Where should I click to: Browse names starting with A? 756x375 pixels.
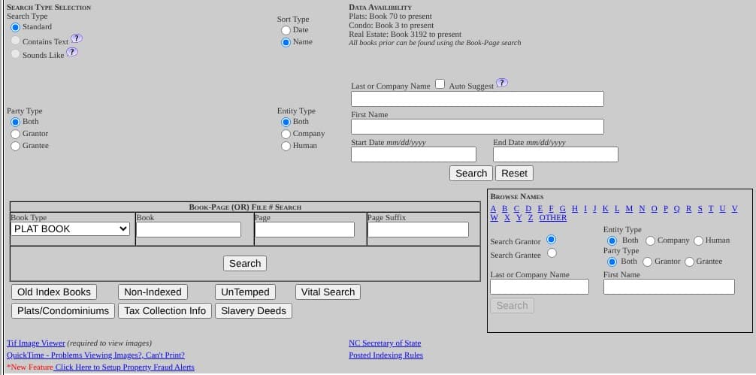[x=493, y=209]
